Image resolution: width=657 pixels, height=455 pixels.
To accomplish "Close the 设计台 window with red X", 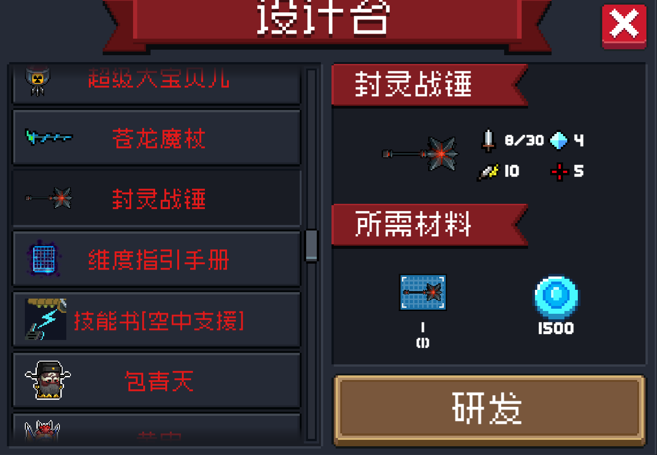I will pos(624,26).
